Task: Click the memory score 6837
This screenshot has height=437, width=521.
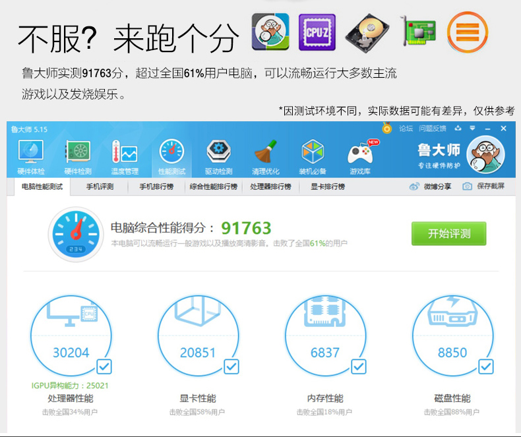Action: (325, 353)
